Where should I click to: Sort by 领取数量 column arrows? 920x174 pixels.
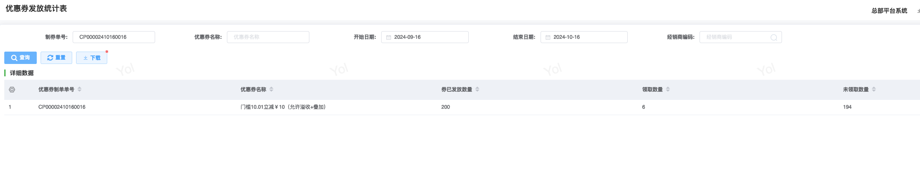coord(668,90)
